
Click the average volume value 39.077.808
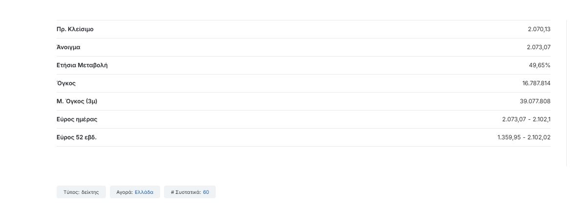(x=535, y=101)
